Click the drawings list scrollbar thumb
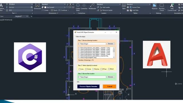The height and width of the screenshot is (103, 183). click(114, 51)
